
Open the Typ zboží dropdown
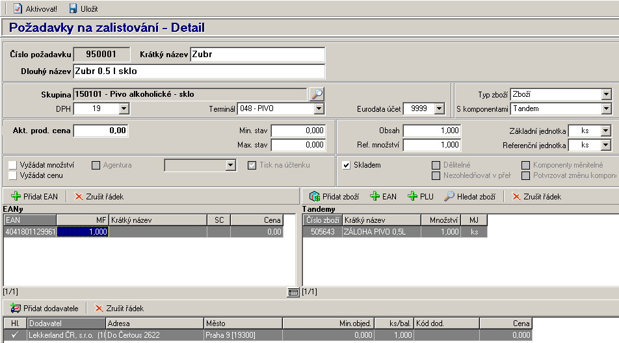[607, 94]
